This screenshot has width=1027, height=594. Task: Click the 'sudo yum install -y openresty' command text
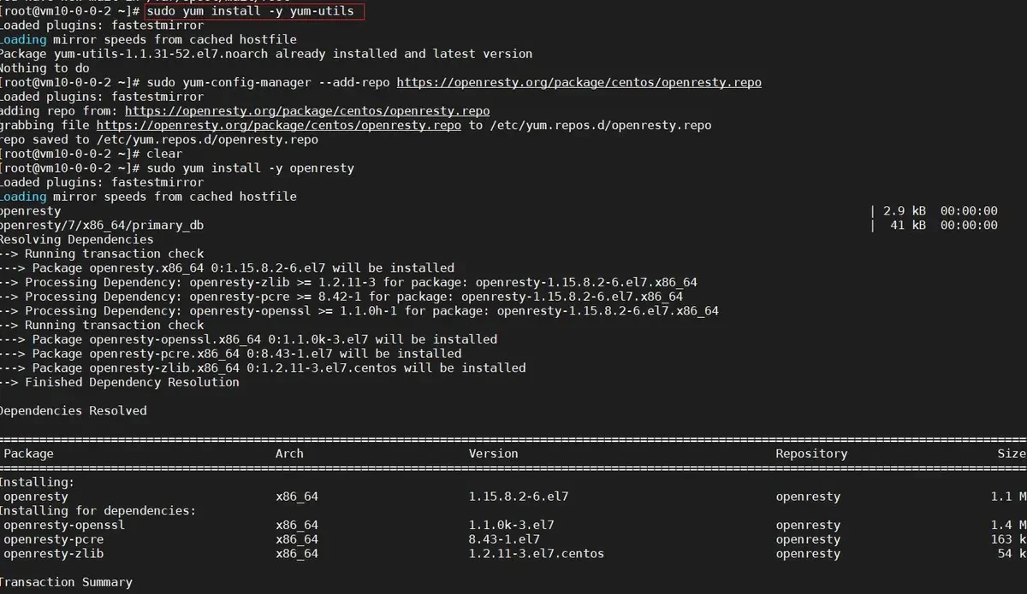[x=251, y=168]
